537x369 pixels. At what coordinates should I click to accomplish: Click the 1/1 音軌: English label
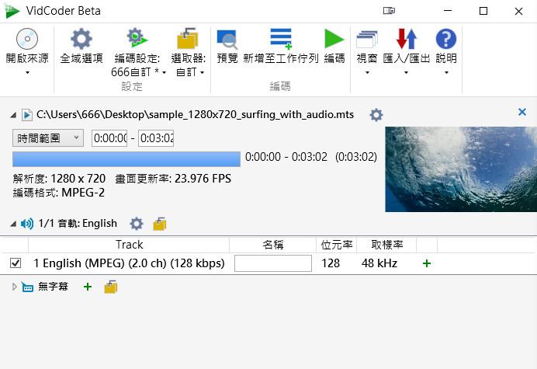[78, 224]
